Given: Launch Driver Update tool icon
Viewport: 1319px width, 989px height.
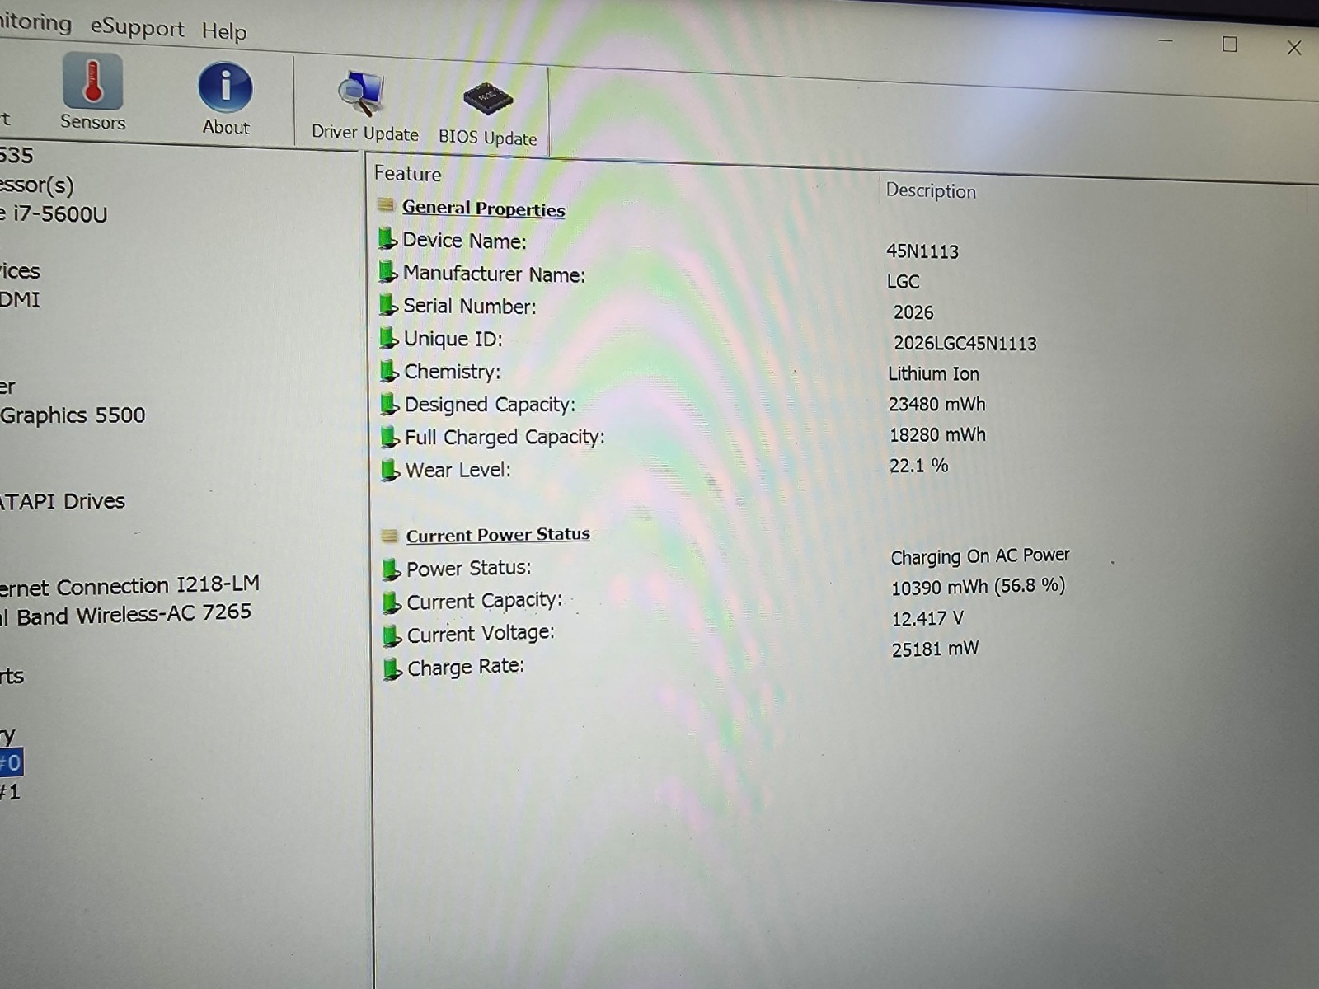Looking at the screenshot, I should pyautogui.click(x=360, y=93).
